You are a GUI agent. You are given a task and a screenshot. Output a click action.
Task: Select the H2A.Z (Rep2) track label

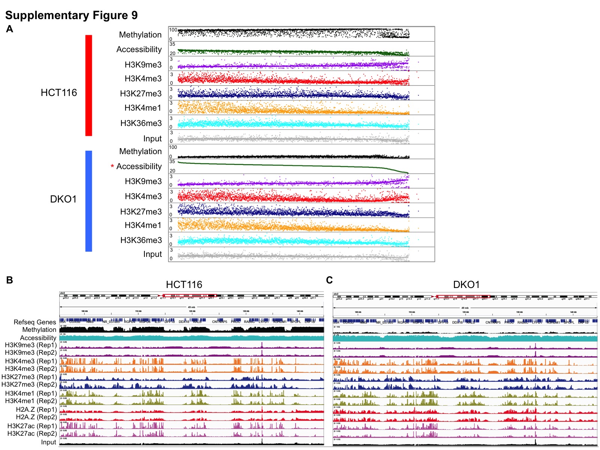tap(36, 417)
